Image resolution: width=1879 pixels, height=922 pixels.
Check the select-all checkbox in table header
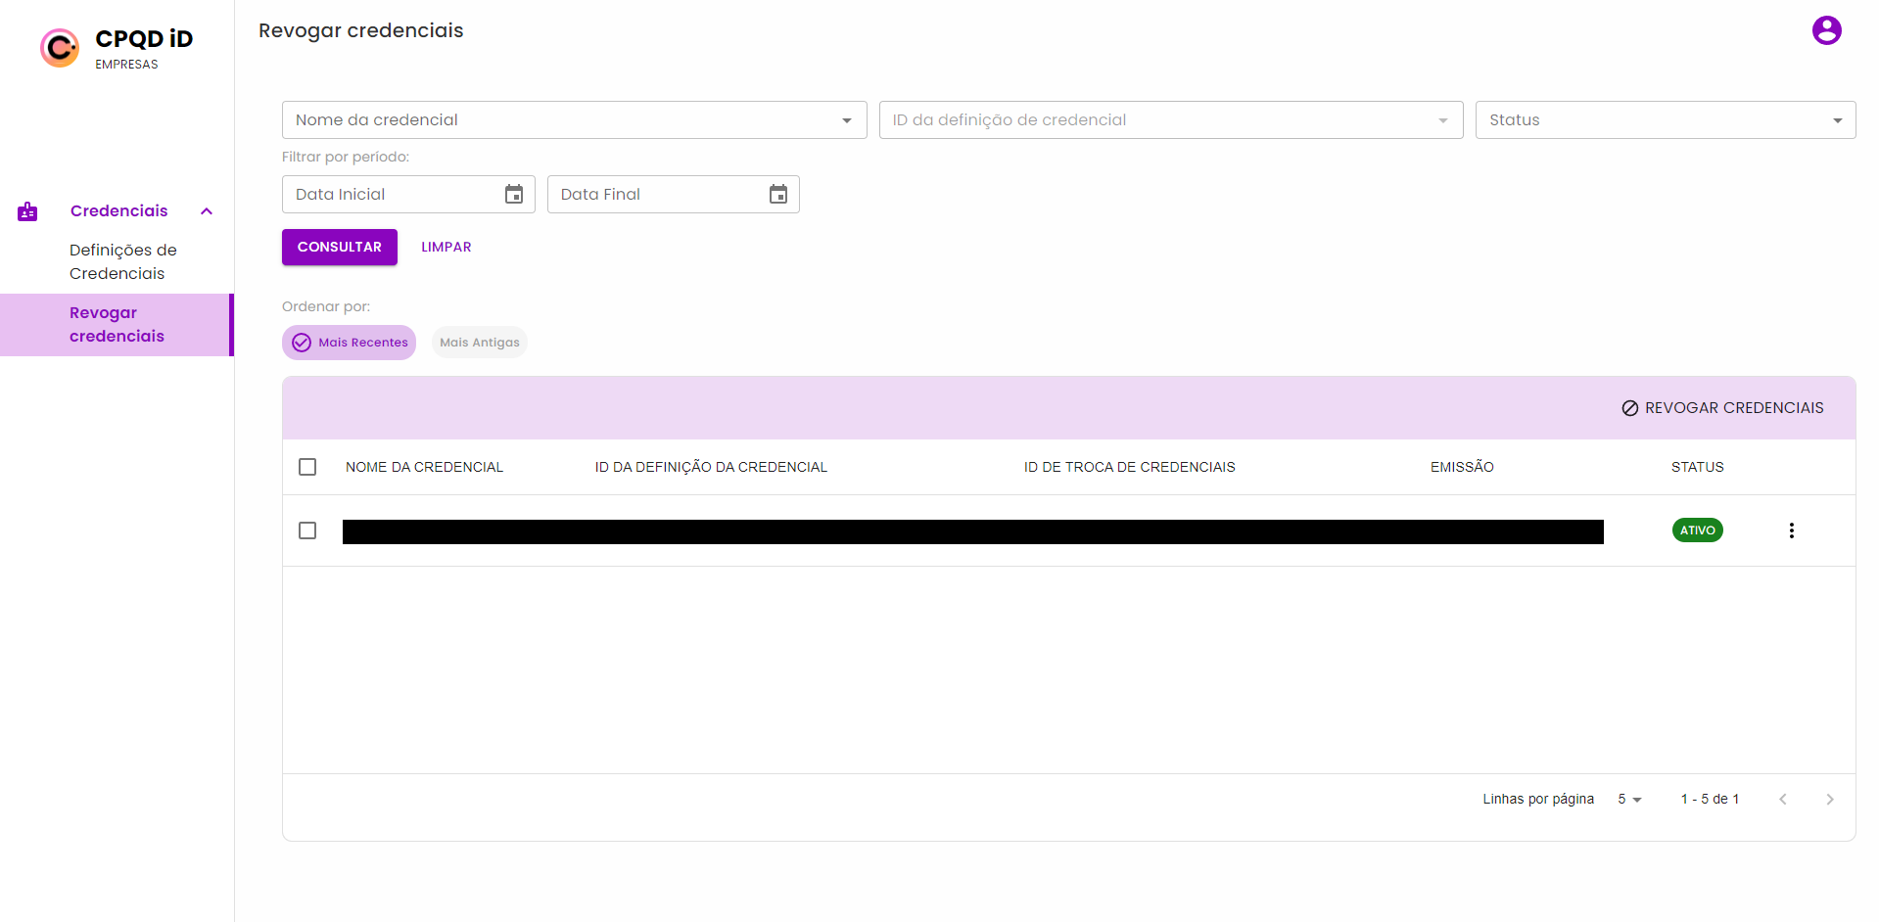click(306, 467)
